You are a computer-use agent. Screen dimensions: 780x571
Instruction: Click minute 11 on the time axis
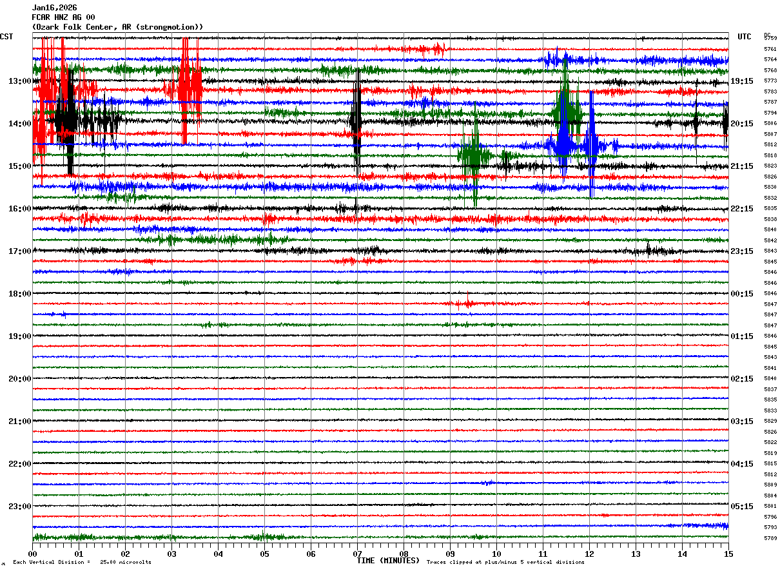[543, 554]
